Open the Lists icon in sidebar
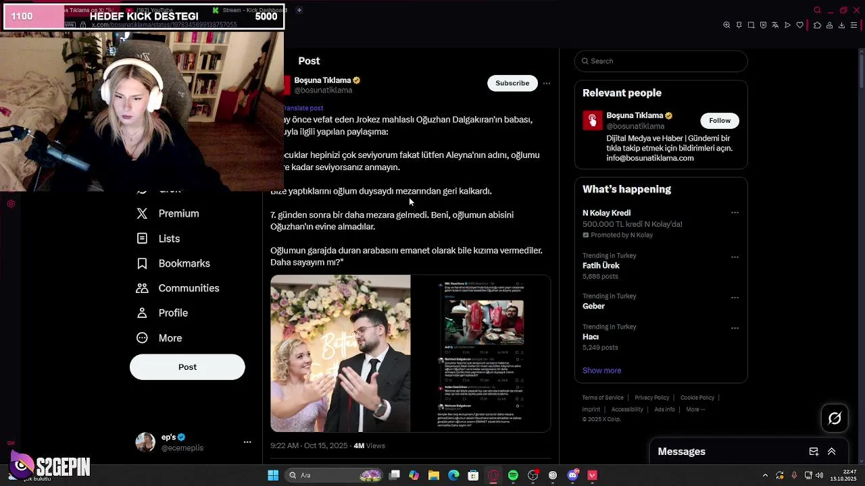 click(142, 238)
